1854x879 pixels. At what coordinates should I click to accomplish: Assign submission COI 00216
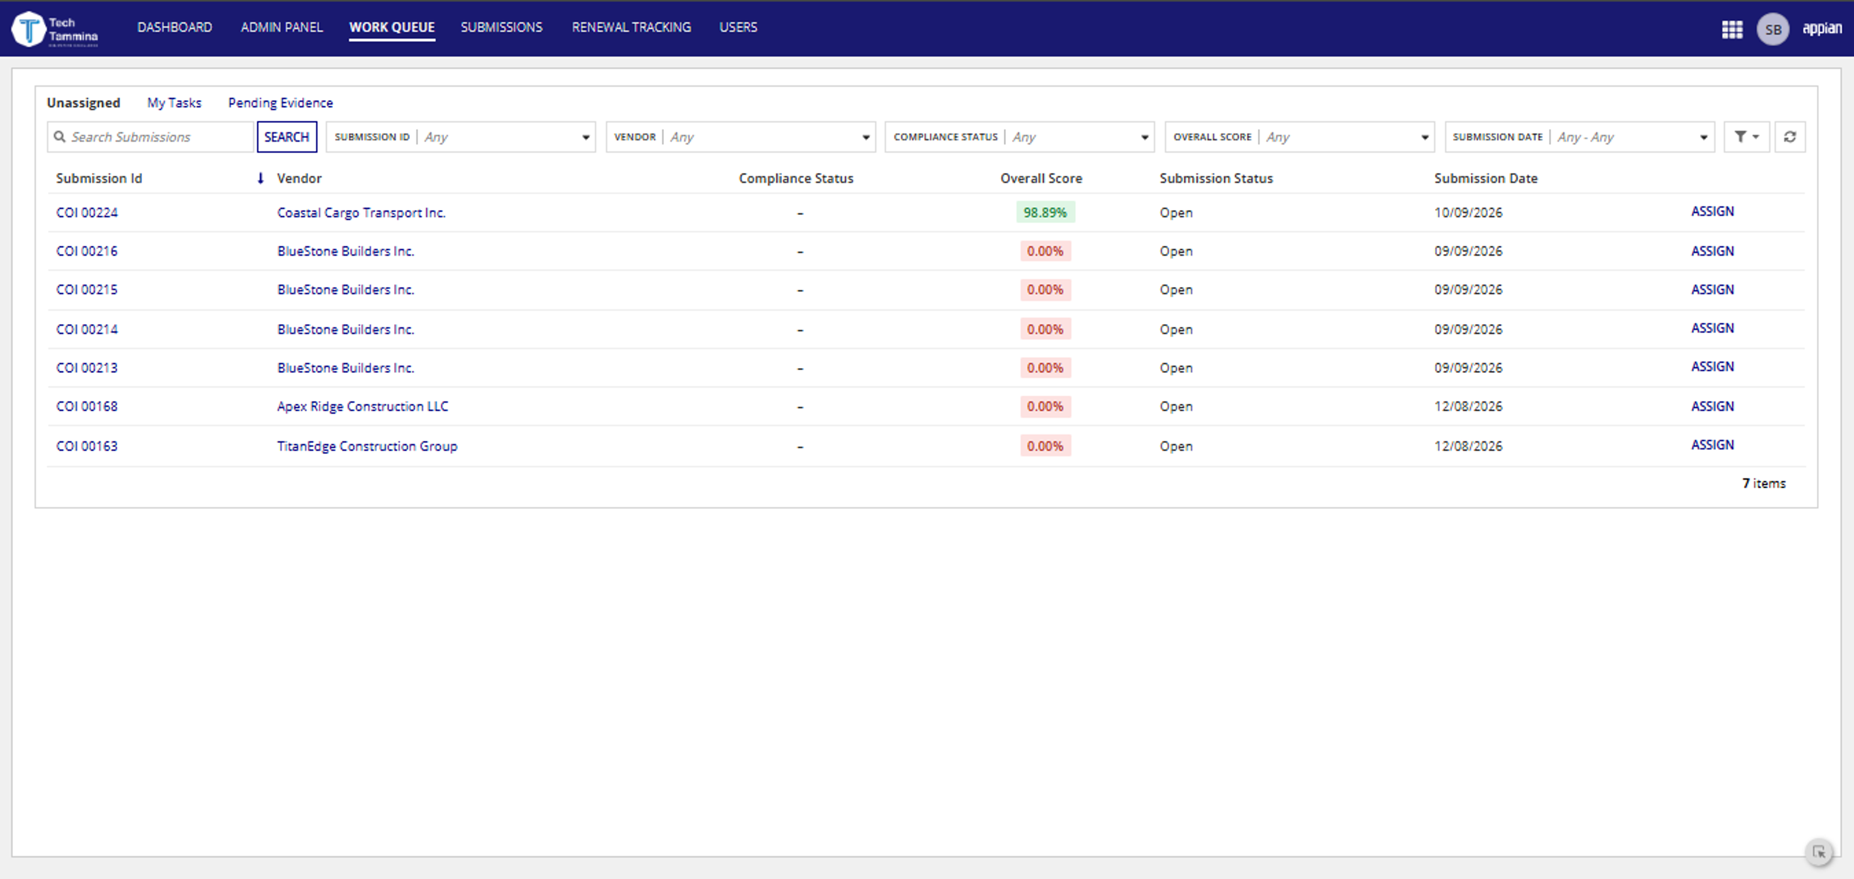pyautogui.click(x=1712, y=251)
